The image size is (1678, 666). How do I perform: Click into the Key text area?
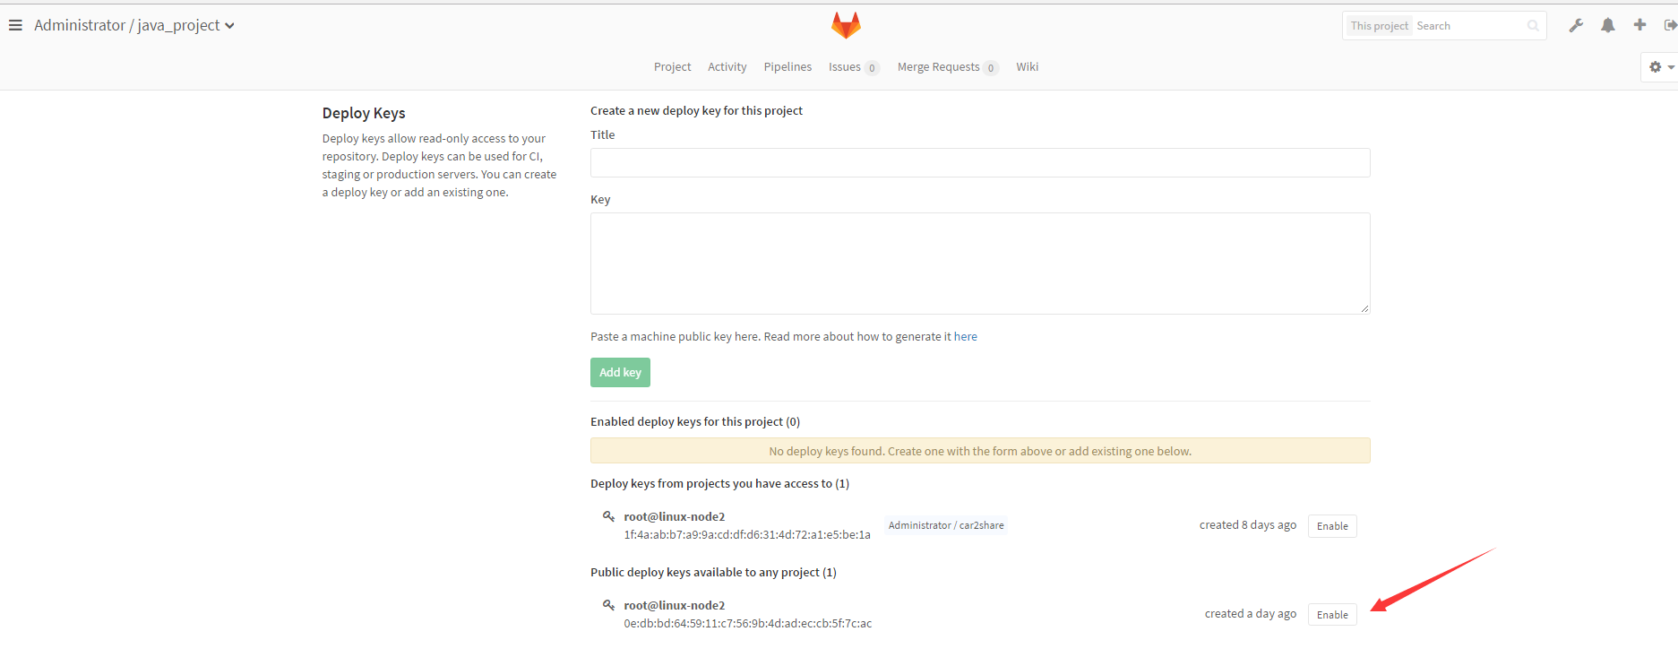979,264
